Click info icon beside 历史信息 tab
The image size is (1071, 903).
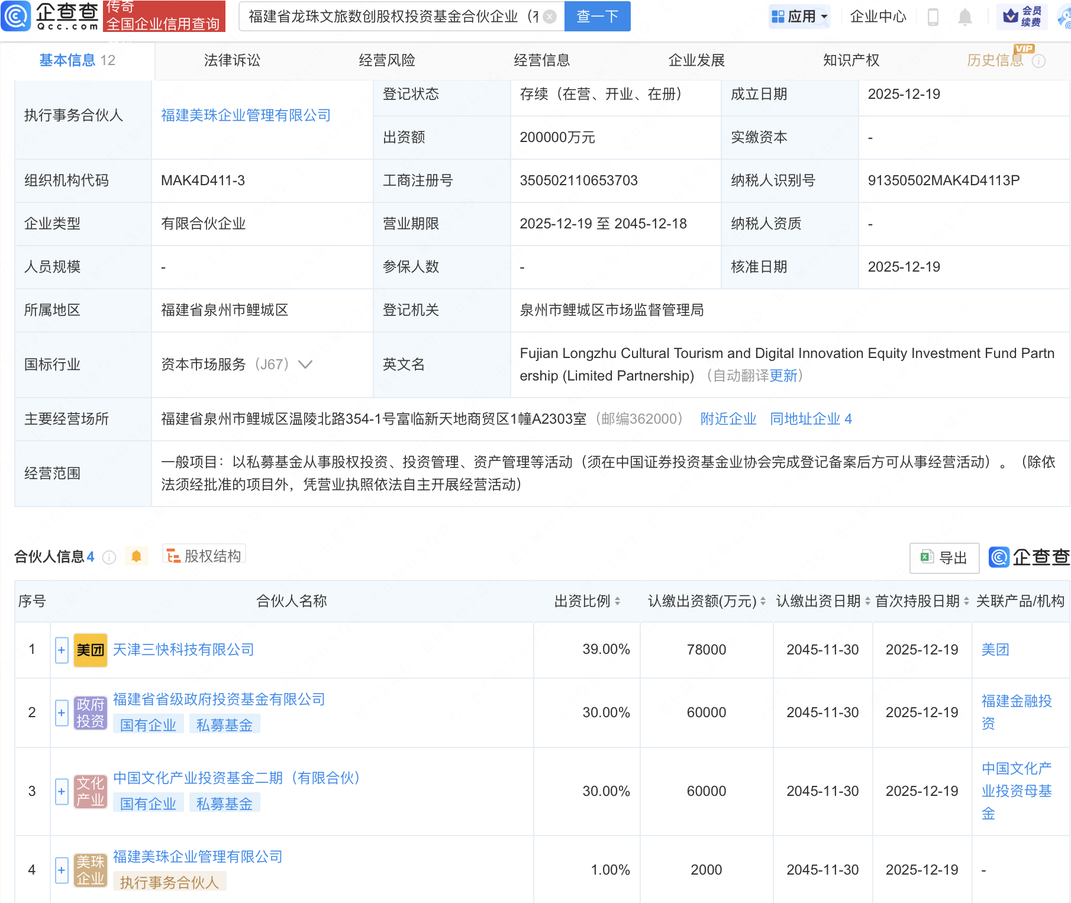tap(1039, 61)
